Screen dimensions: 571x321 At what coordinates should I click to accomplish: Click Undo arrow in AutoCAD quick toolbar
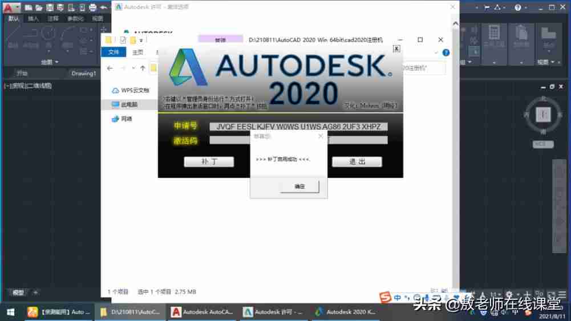point(103,7)
